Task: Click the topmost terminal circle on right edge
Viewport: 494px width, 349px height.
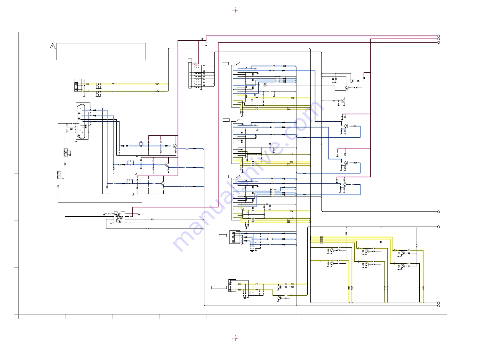Action: click(438, 36)
